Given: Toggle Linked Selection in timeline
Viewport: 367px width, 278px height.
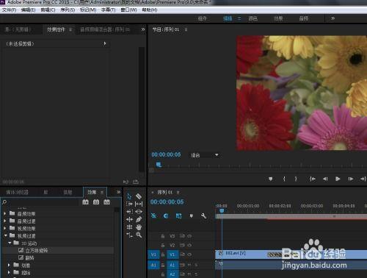Looking at the screenshot, I should [x=179, y=215].
